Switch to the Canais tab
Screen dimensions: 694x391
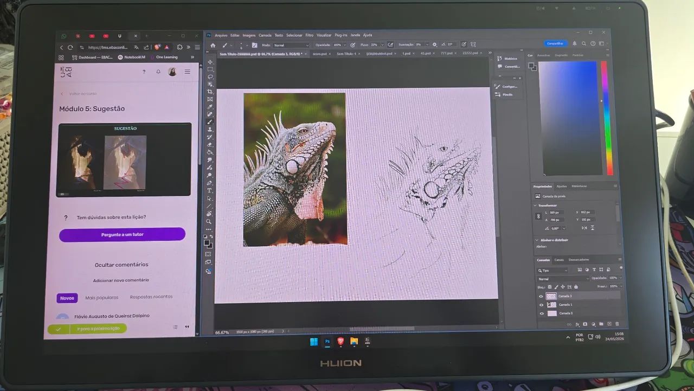pos(559,259)
